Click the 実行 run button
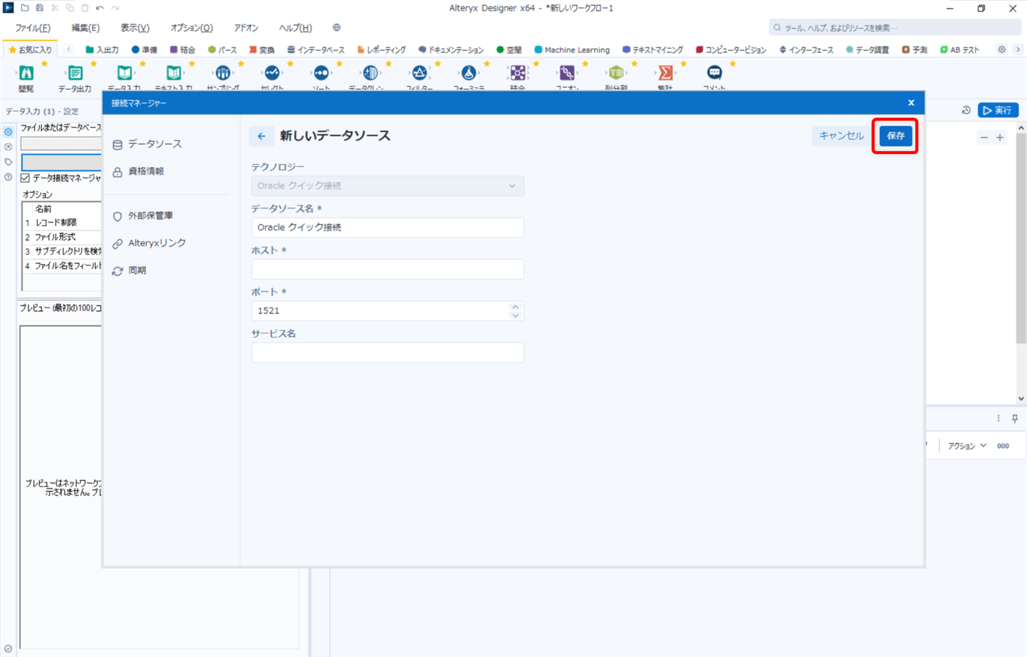The width and height of the screenshot is (1027, 657). 998,110
